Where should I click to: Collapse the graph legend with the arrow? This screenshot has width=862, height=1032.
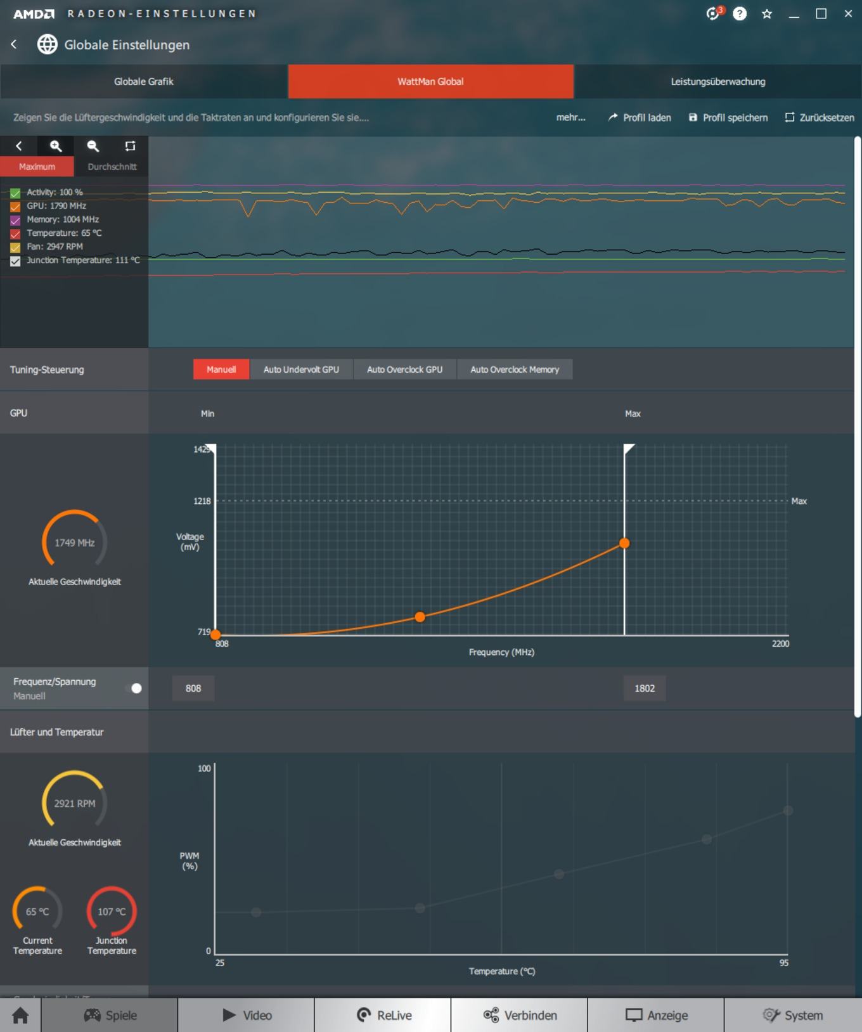point(19,146)
